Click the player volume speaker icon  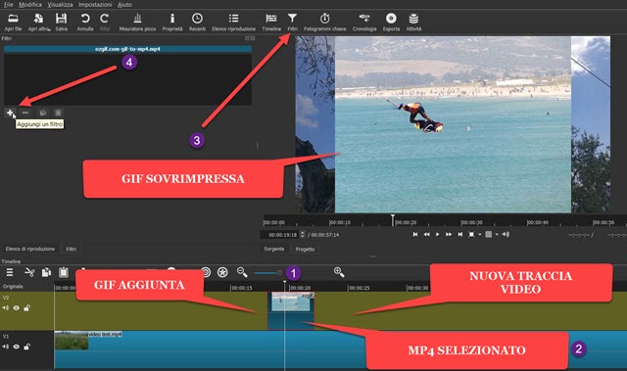coord(506,234)
